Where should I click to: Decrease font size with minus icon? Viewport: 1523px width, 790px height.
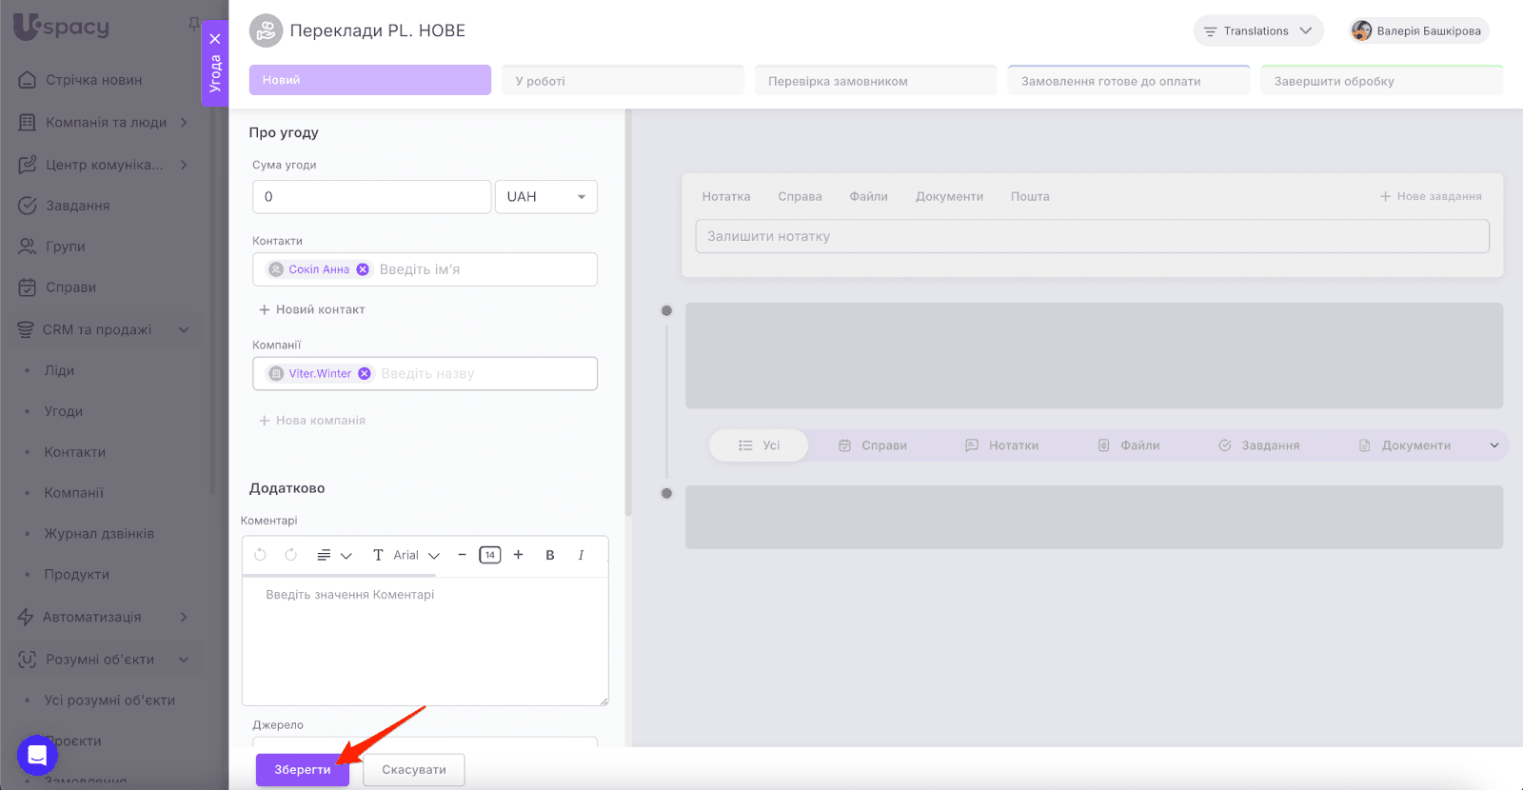tap(462, 555)
